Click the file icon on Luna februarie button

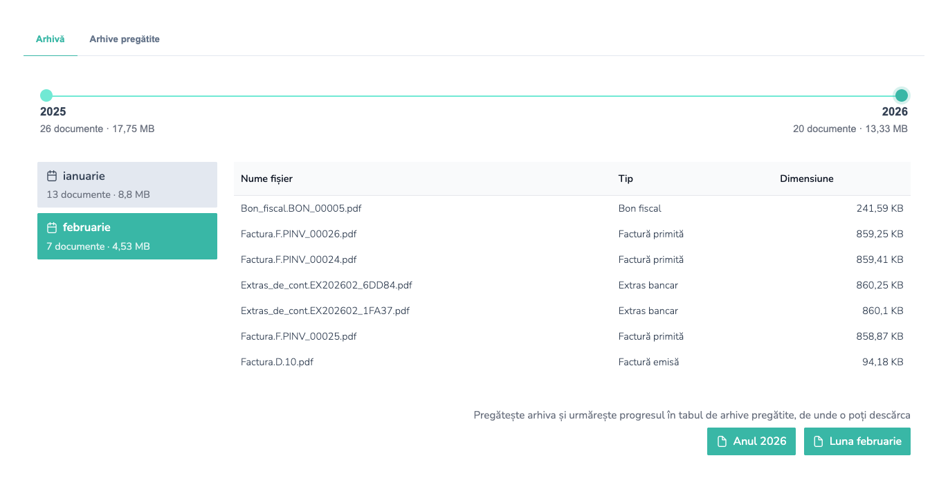(x=819, y=441)
